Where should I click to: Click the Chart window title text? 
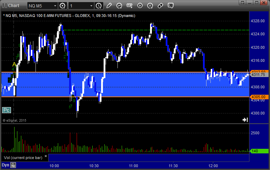coord(14,6)
